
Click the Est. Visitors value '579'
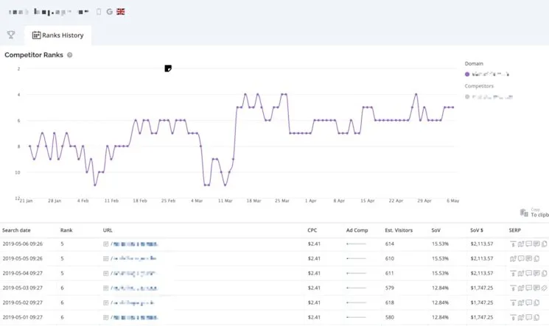pyautogui.click(x=389, y=288)
